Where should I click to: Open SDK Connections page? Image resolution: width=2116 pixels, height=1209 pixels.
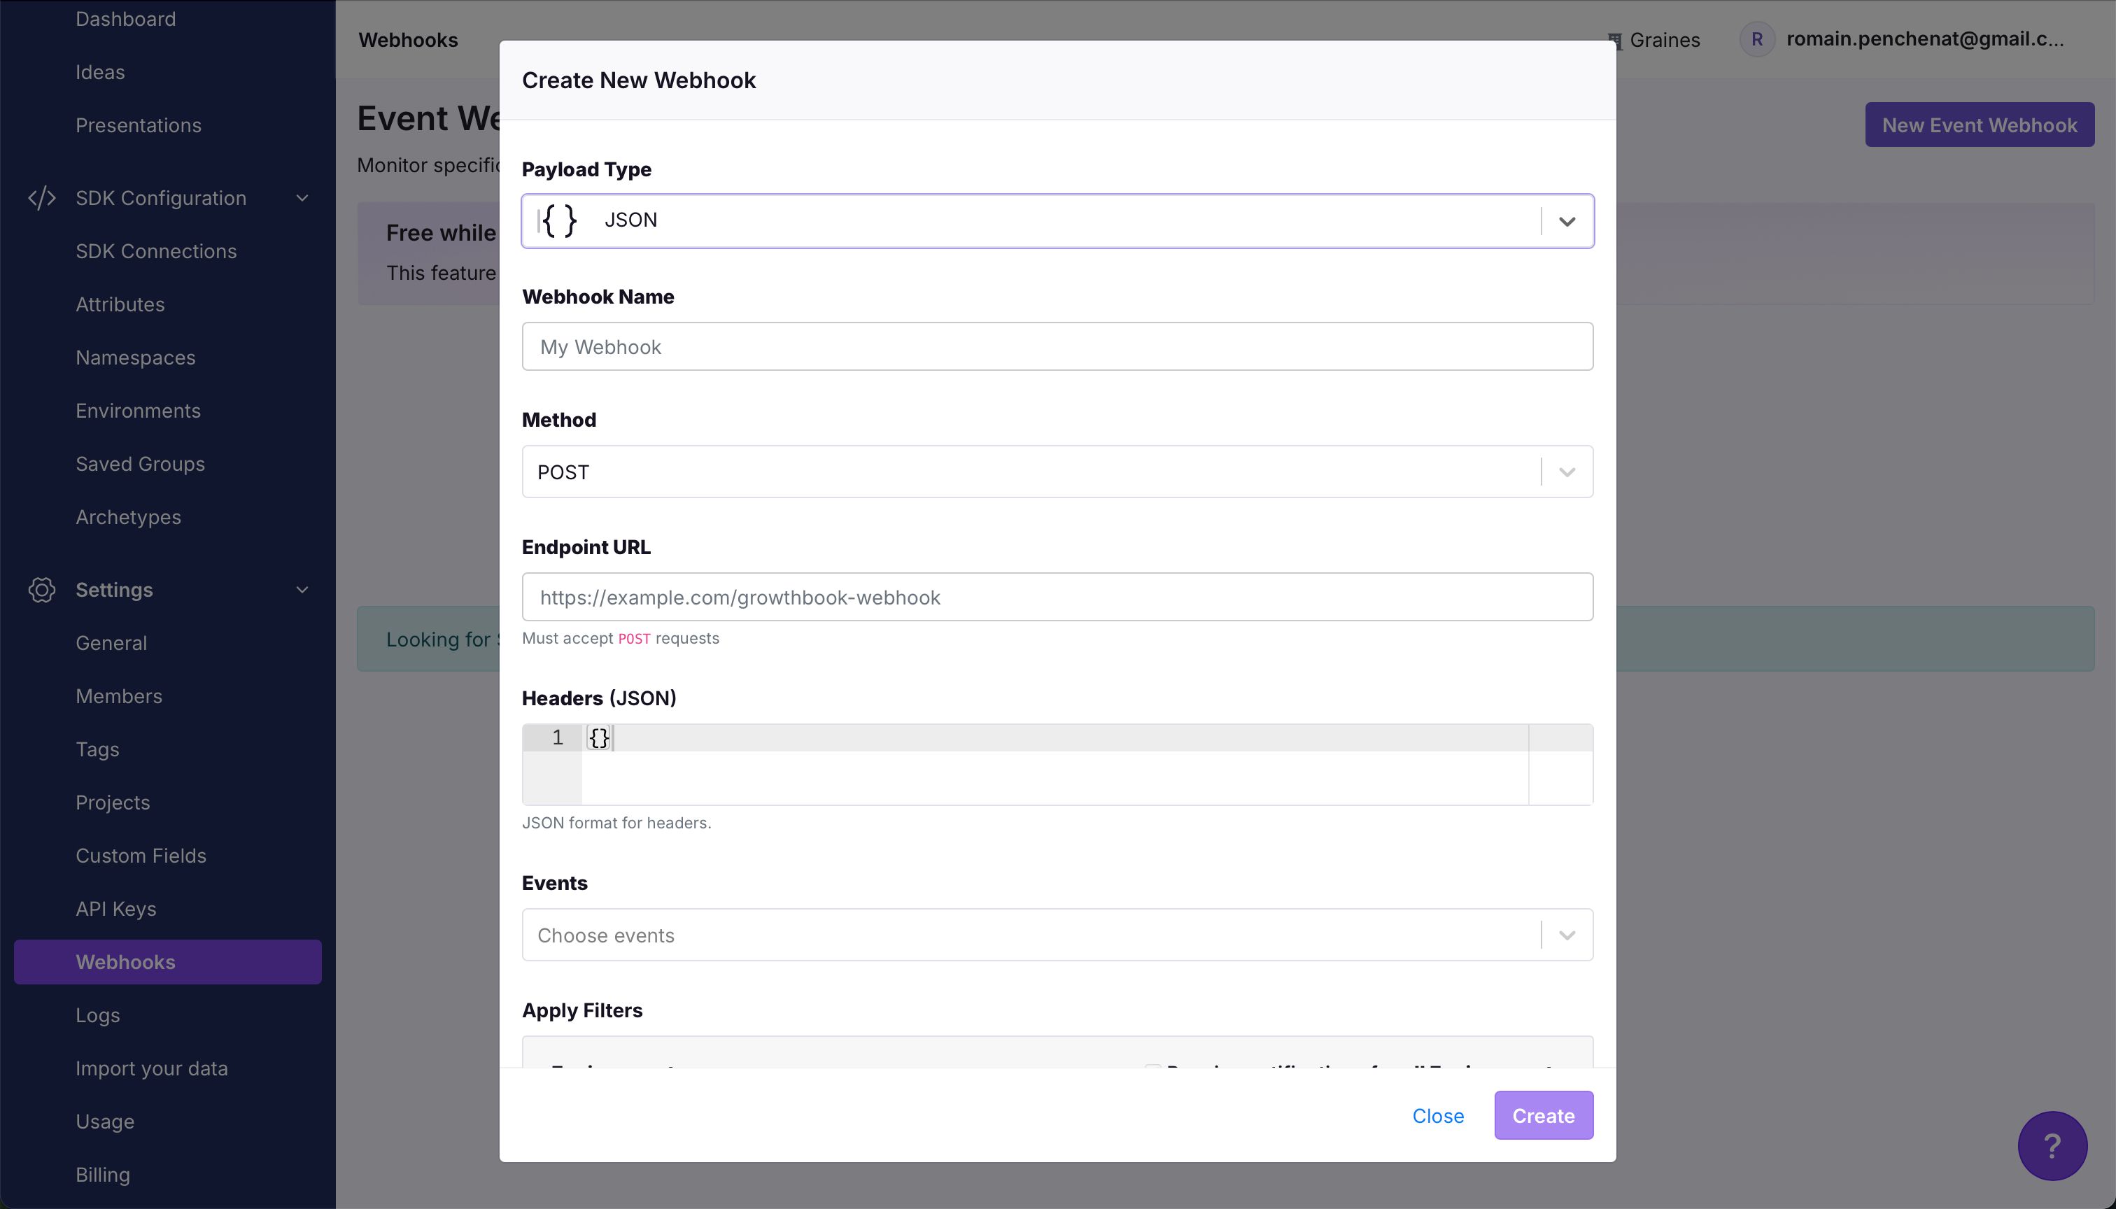156,252
